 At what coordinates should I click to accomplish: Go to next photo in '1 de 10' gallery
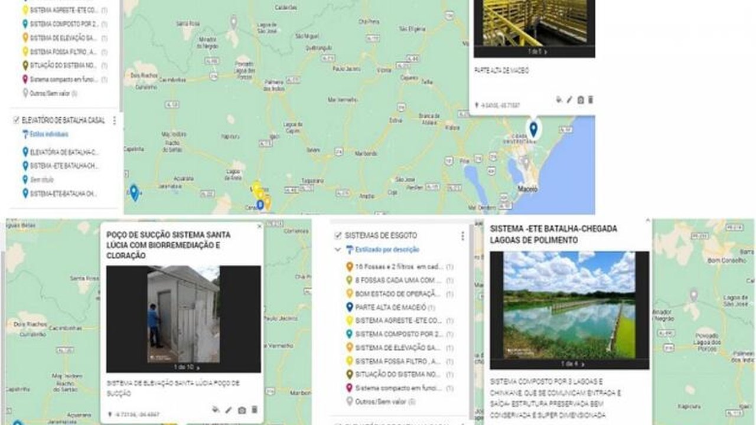coord(198,367)
